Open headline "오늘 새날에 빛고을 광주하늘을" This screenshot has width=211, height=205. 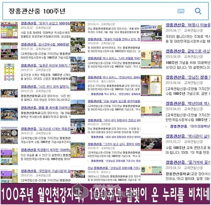coord(114,101)
